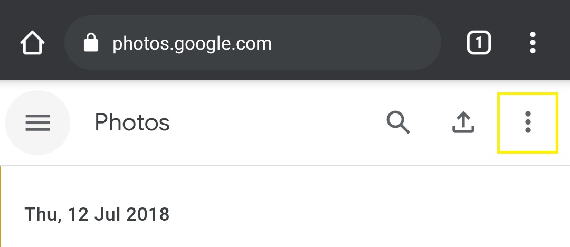The image size is (570, 247).
Task: View site security via the lock icon
Action: click(x=91, y=43)
